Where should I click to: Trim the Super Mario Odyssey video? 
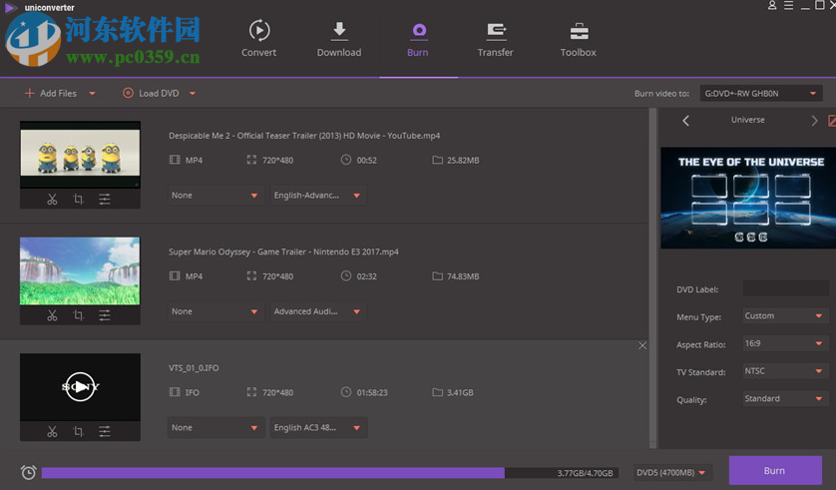(52, 315)
